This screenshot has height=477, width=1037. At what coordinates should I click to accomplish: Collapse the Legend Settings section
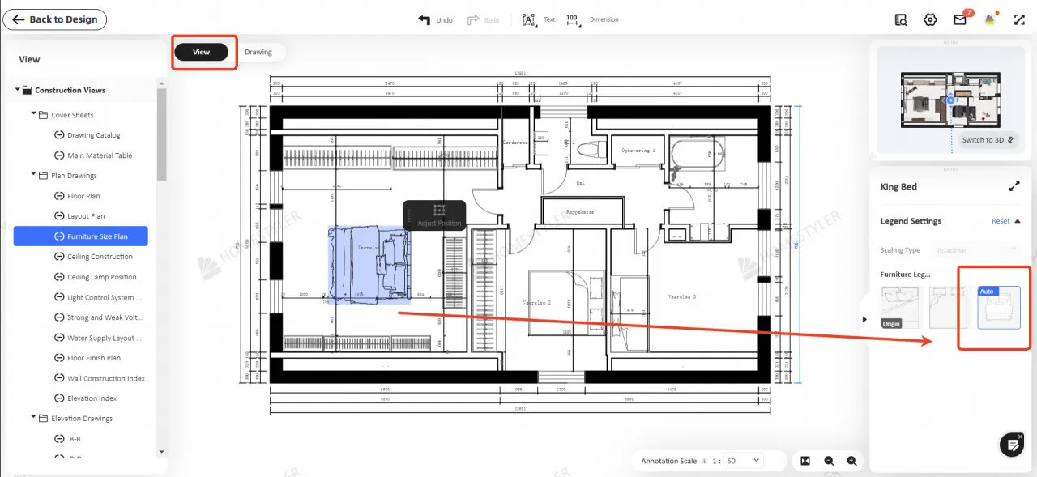1017,221
